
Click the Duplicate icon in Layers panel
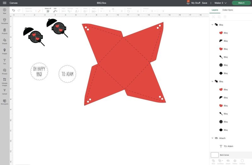[219, 17]
